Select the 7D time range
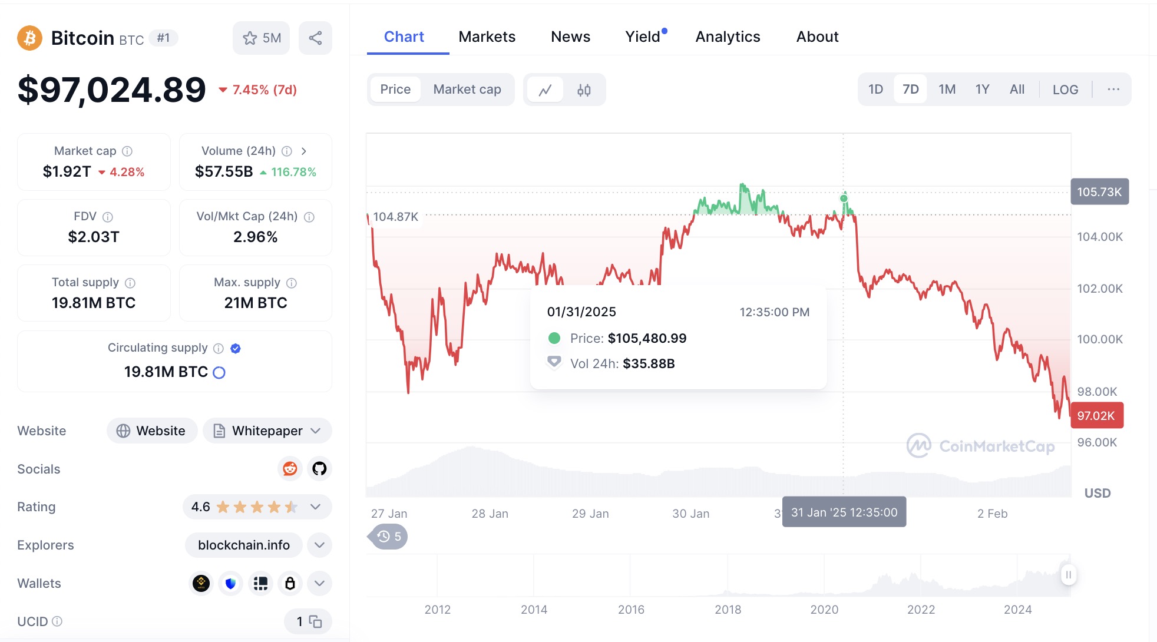This screenshot has width=1157, height=642. (x=911, y=90)
